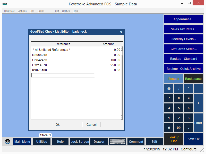Click the check list vertical scrollbar

point(122,83)
